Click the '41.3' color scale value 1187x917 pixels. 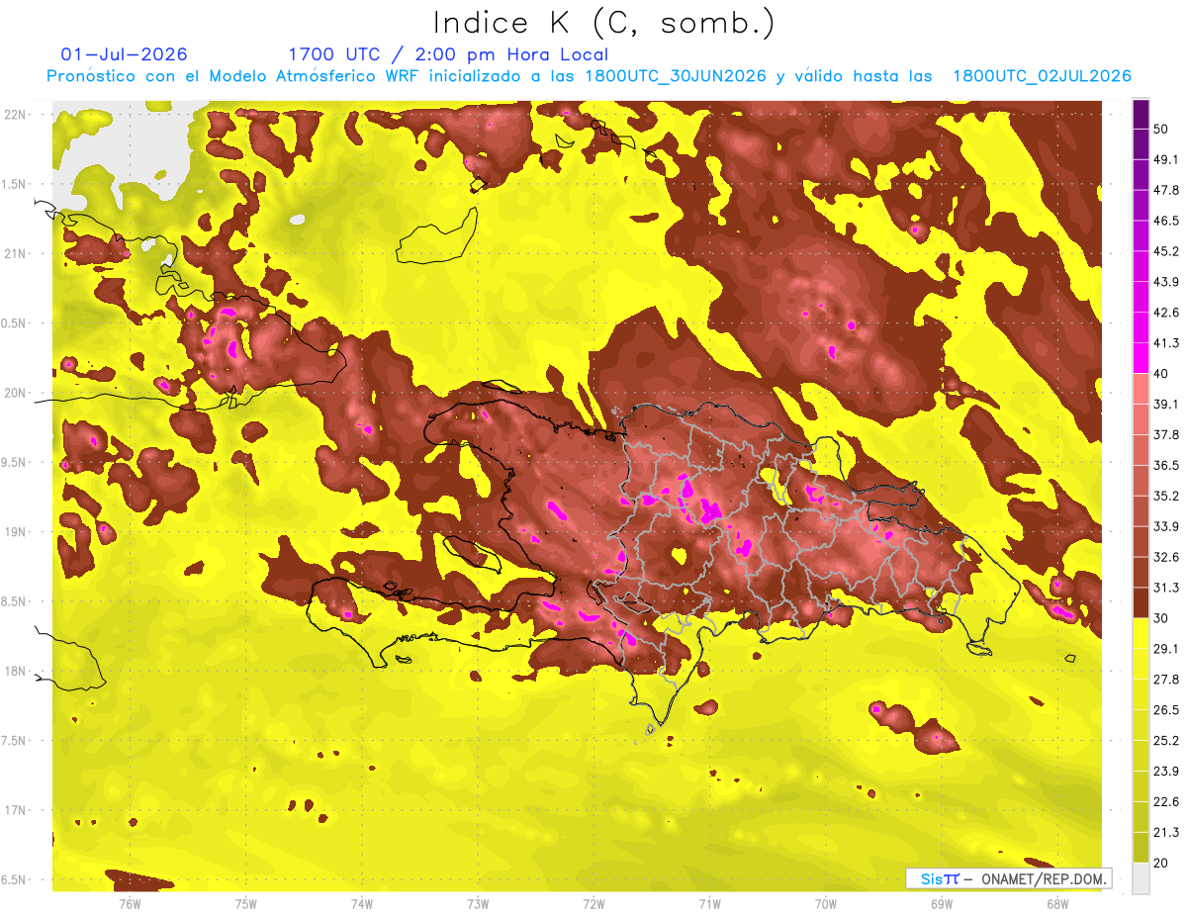pos(1165,343)
